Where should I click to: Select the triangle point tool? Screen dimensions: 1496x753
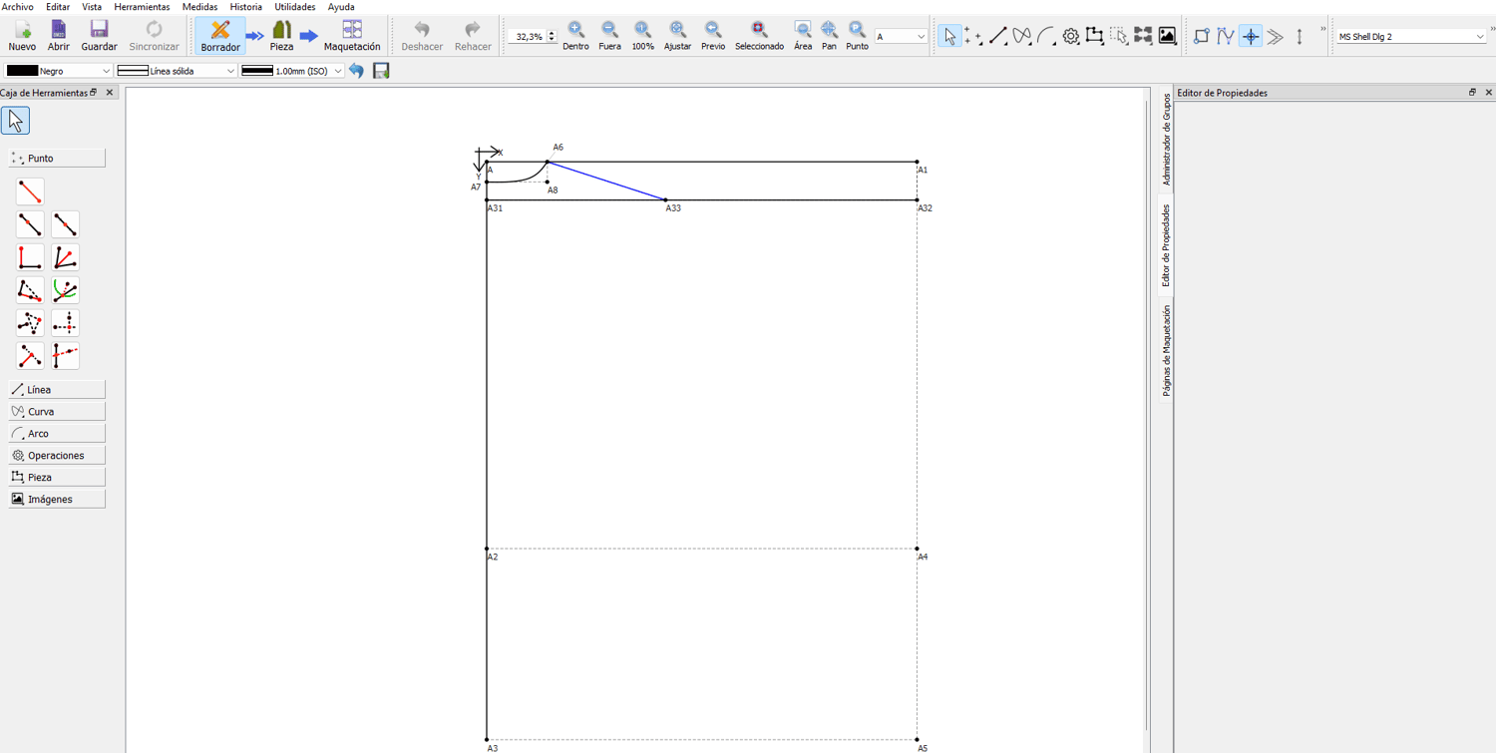point(30,323)
